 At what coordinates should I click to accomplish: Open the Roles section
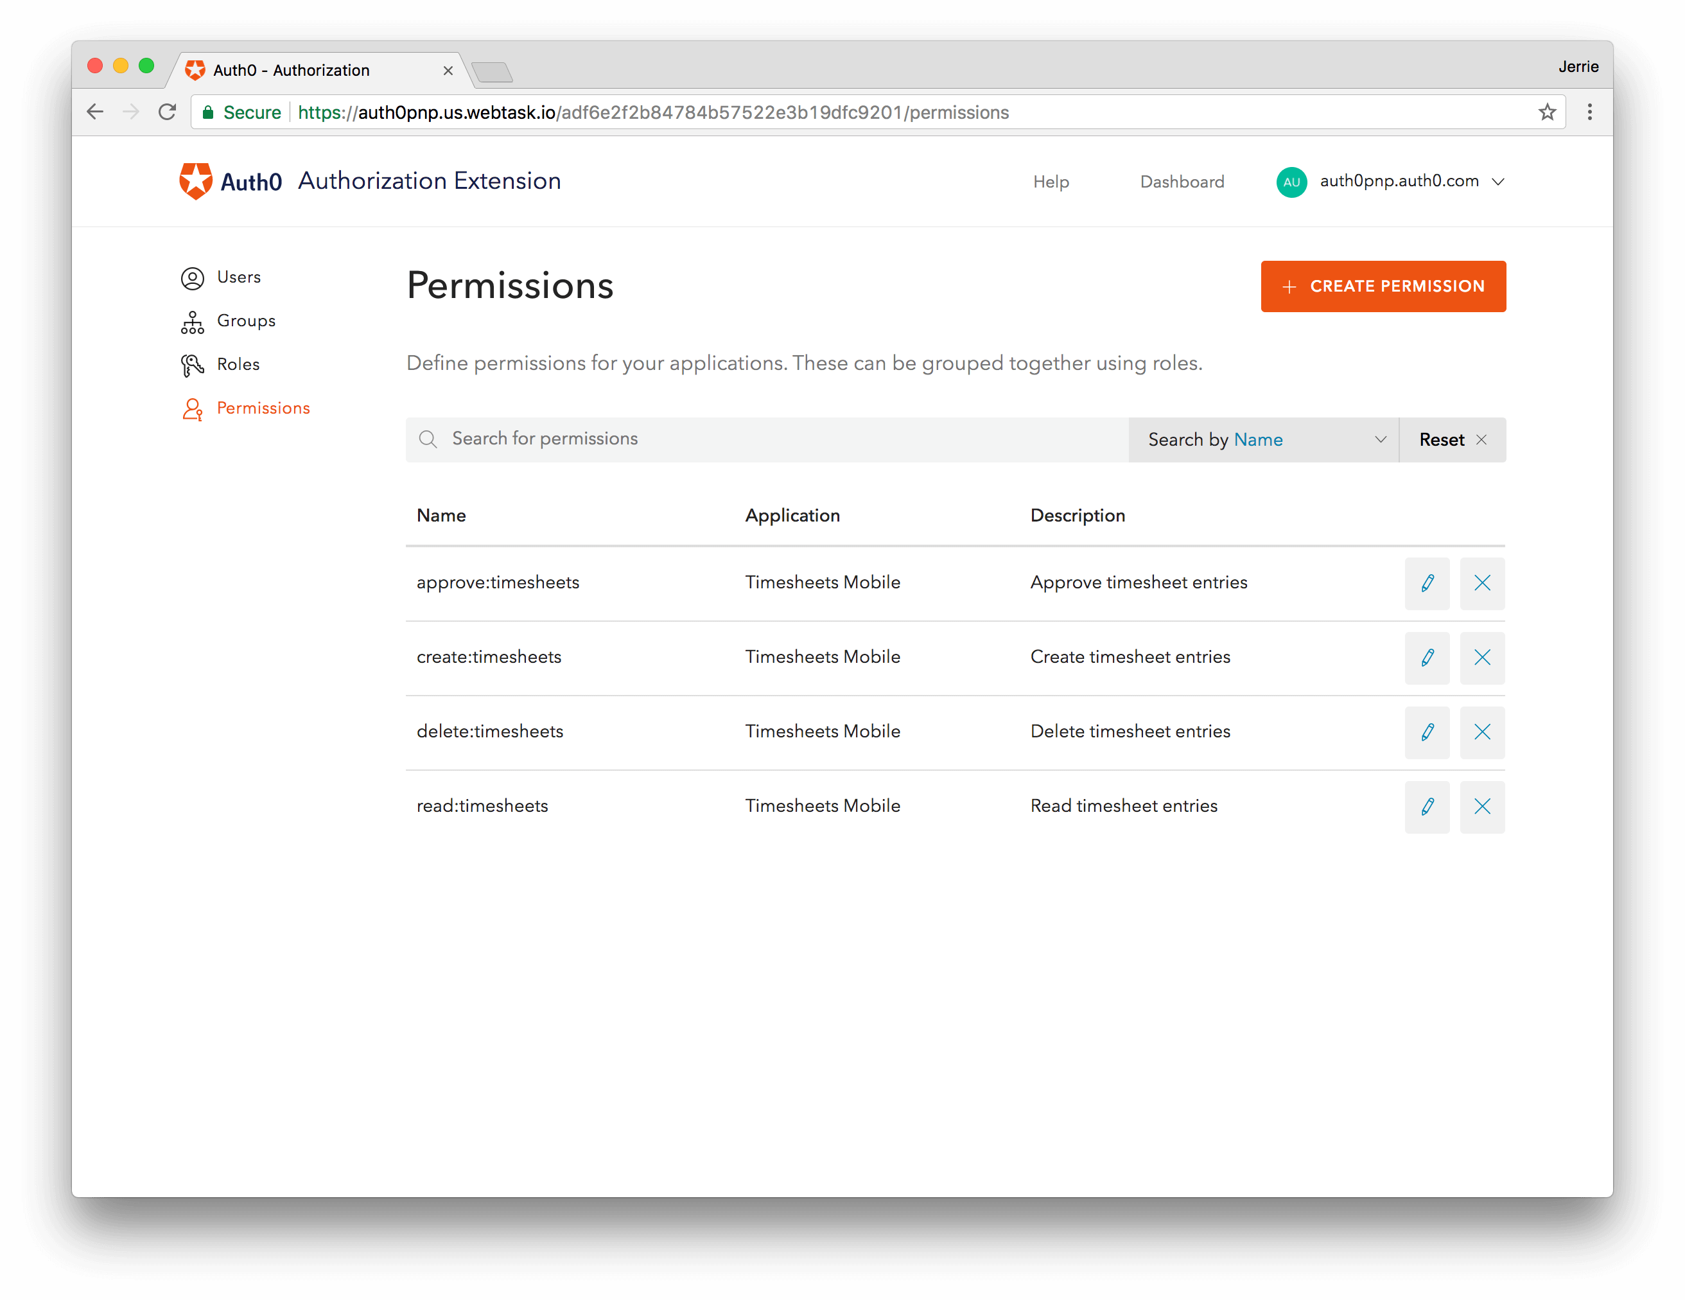click(238, 364)
